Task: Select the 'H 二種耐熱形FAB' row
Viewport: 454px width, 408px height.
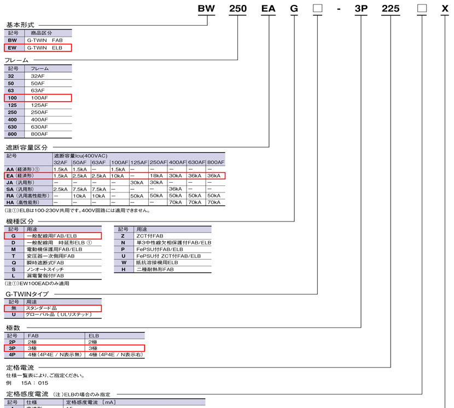Action: click(162, 269)
